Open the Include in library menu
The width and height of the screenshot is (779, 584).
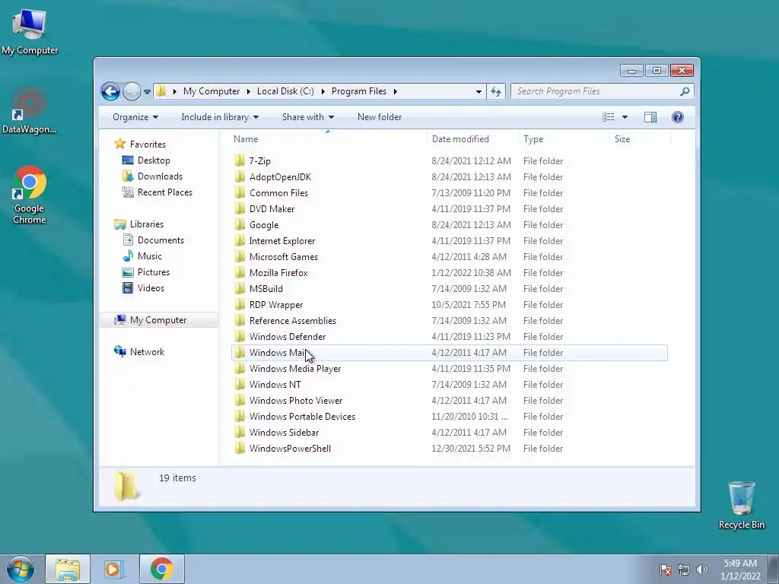click(220, 117)
